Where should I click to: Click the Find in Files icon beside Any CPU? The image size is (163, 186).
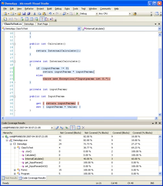click(x=135, y=14)
